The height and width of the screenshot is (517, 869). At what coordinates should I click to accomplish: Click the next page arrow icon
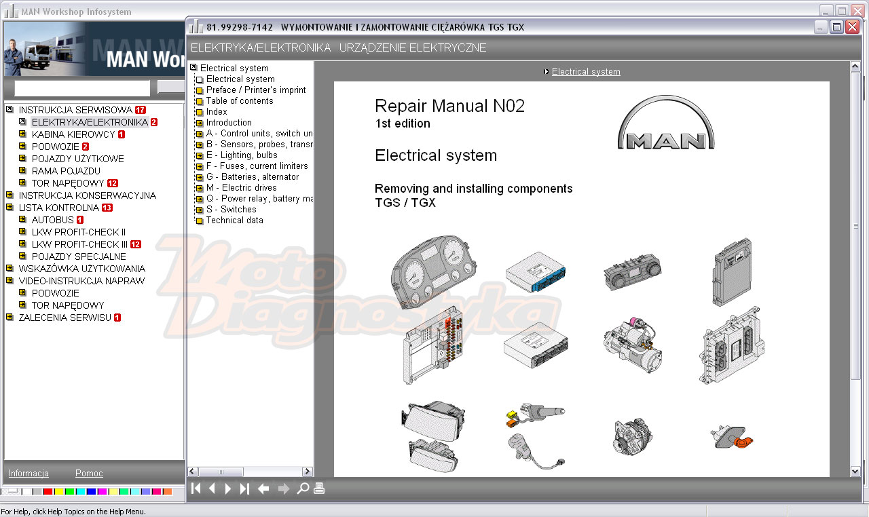coord(228,489)
